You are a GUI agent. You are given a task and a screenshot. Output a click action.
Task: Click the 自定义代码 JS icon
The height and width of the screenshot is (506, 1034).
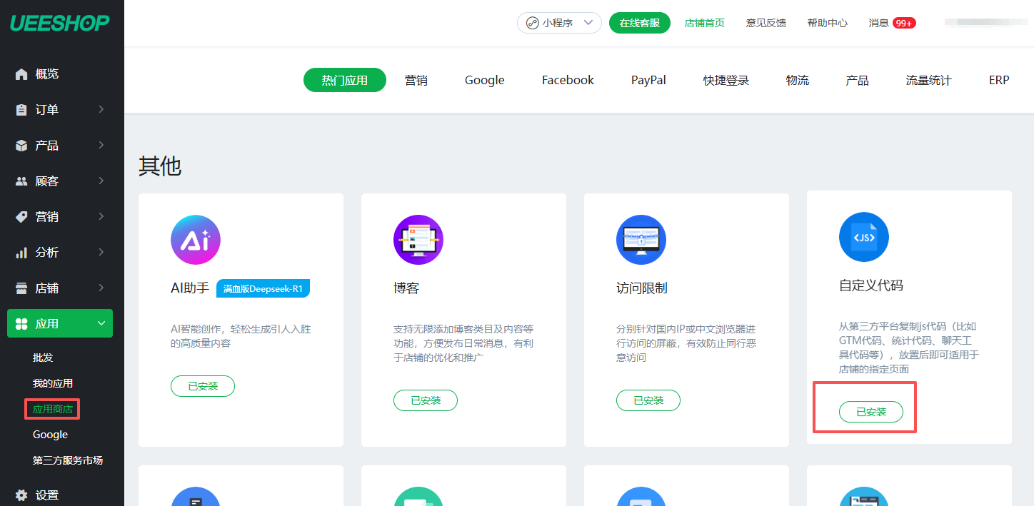[864, 237]
